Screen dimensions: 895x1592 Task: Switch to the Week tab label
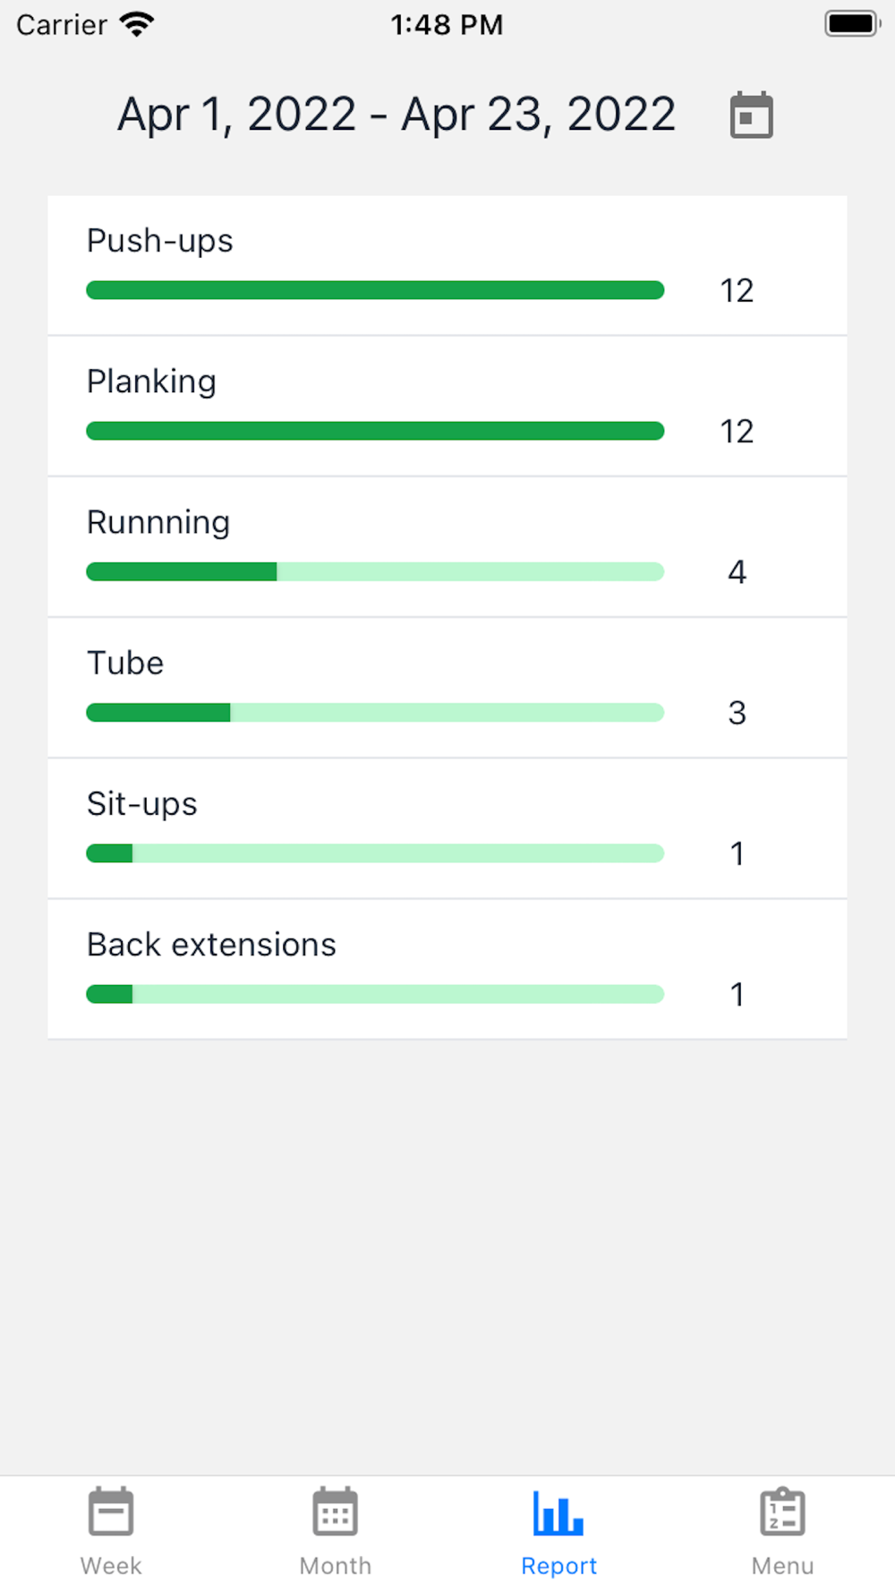click(x=111, y=1565)
